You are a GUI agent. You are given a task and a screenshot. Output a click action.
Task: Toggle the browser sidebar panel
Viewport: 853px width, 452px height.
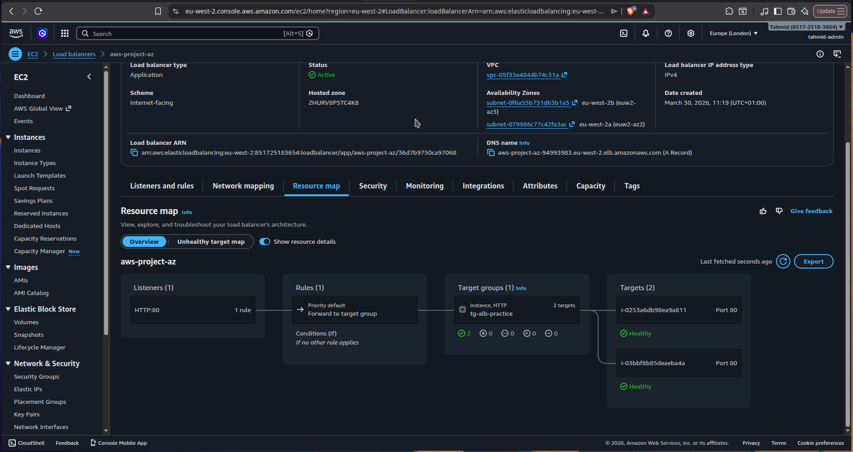pos(778,11)
